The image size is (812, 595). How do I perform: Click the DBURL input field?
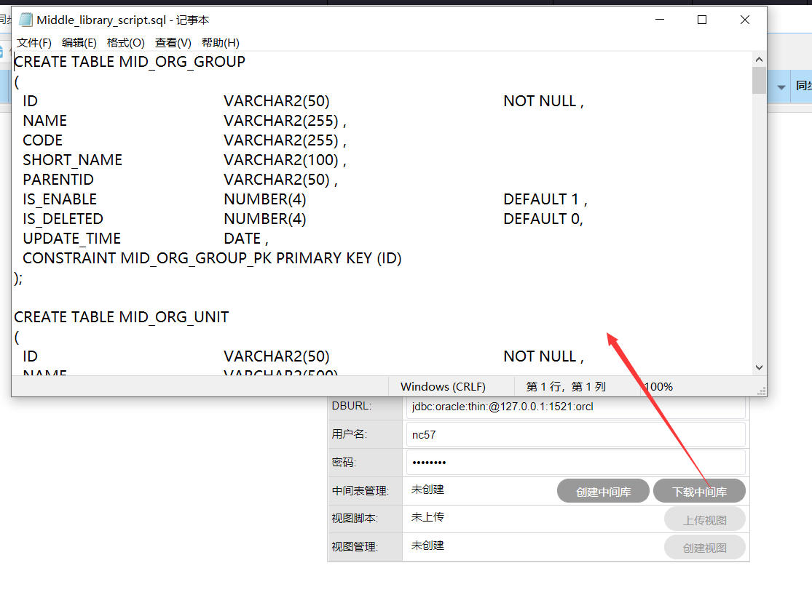point(575,407)
